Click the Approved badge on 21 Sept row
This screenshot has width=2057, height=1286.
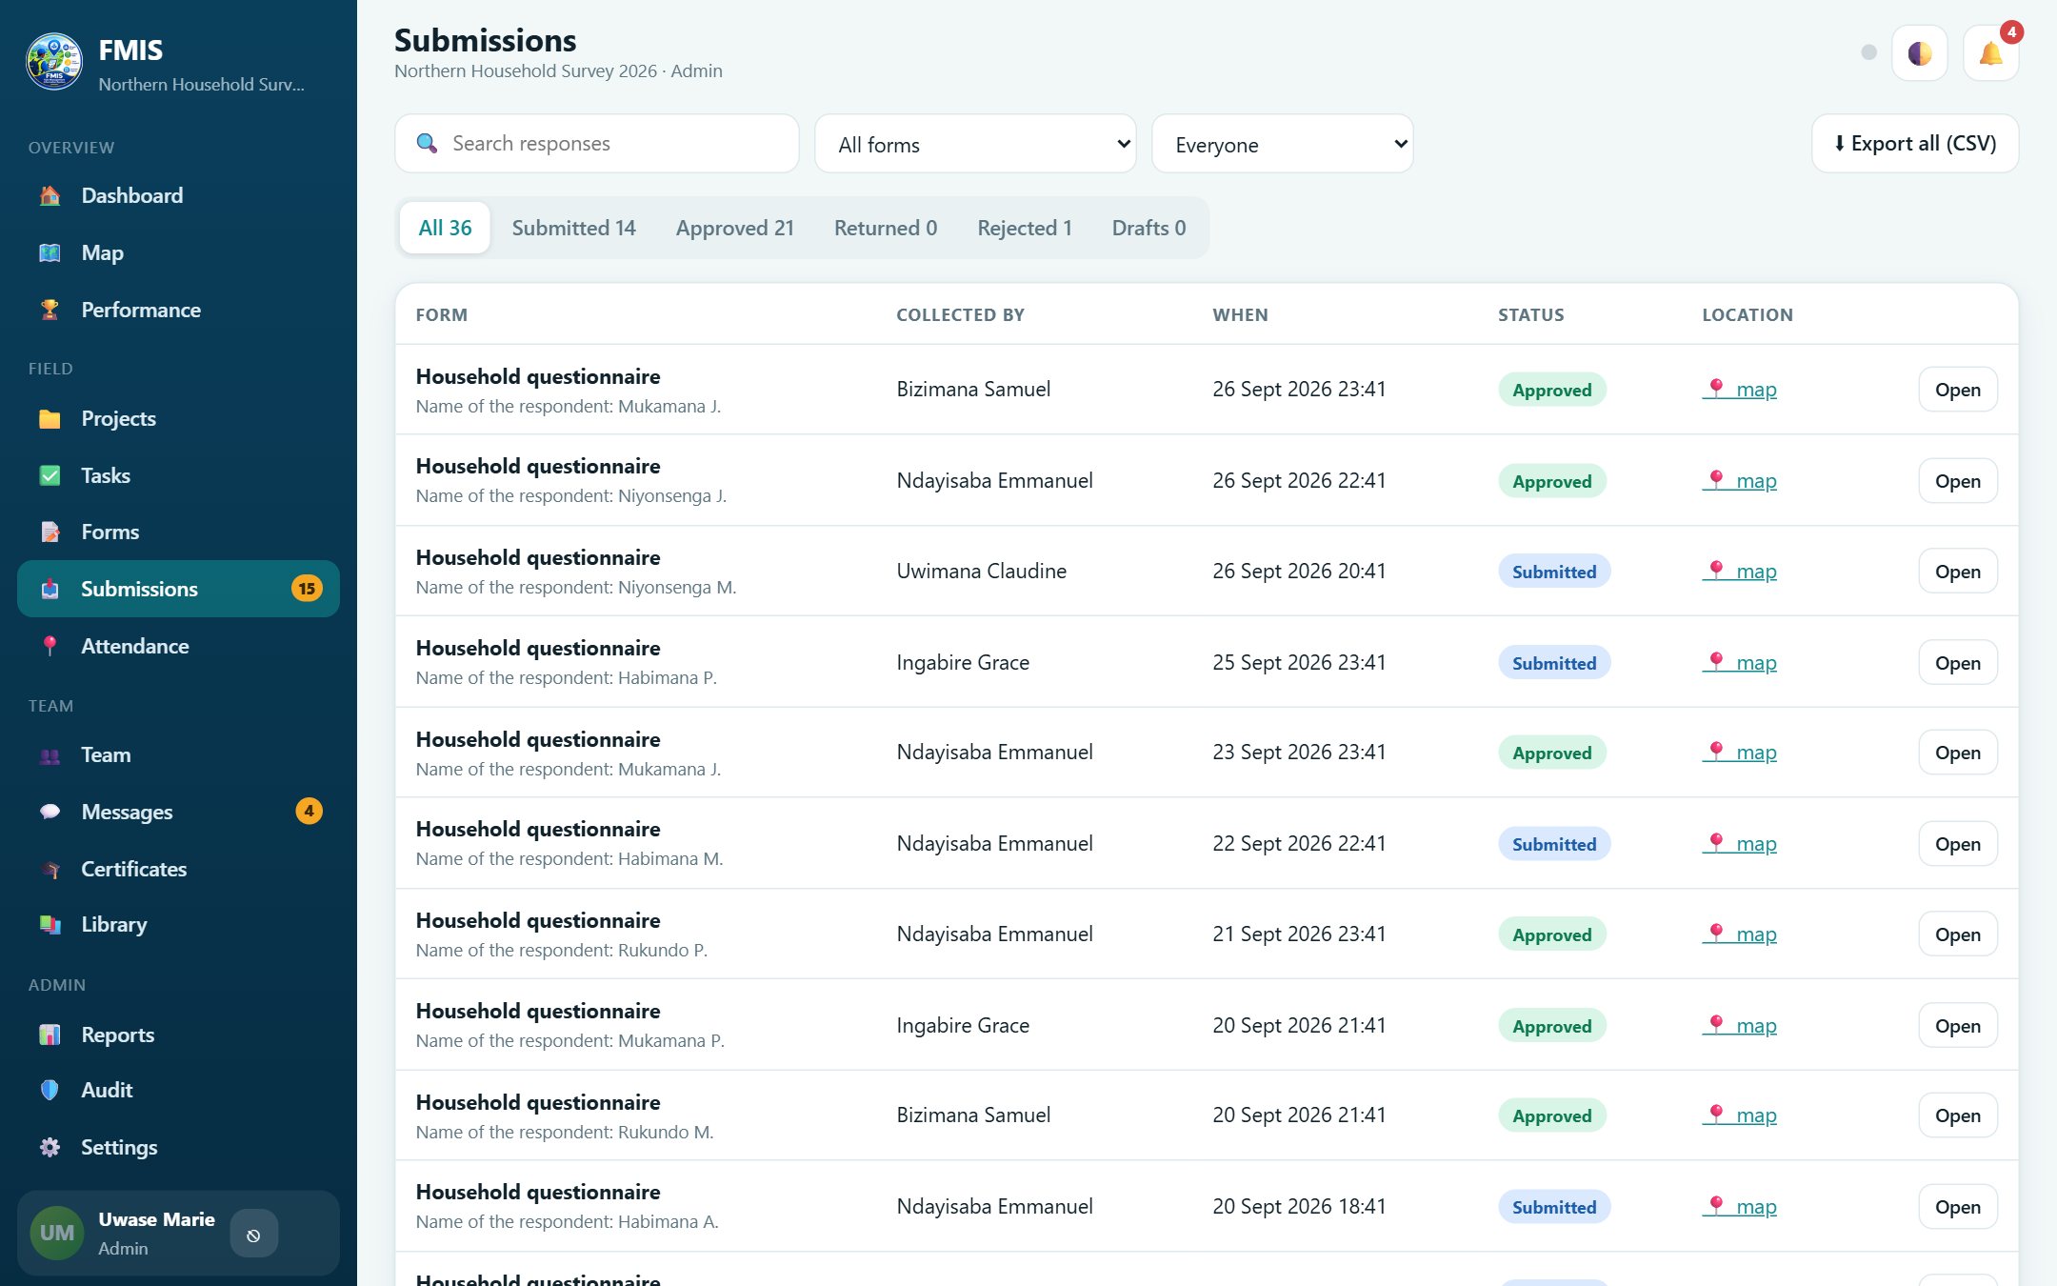click(x=1552, y=934)
